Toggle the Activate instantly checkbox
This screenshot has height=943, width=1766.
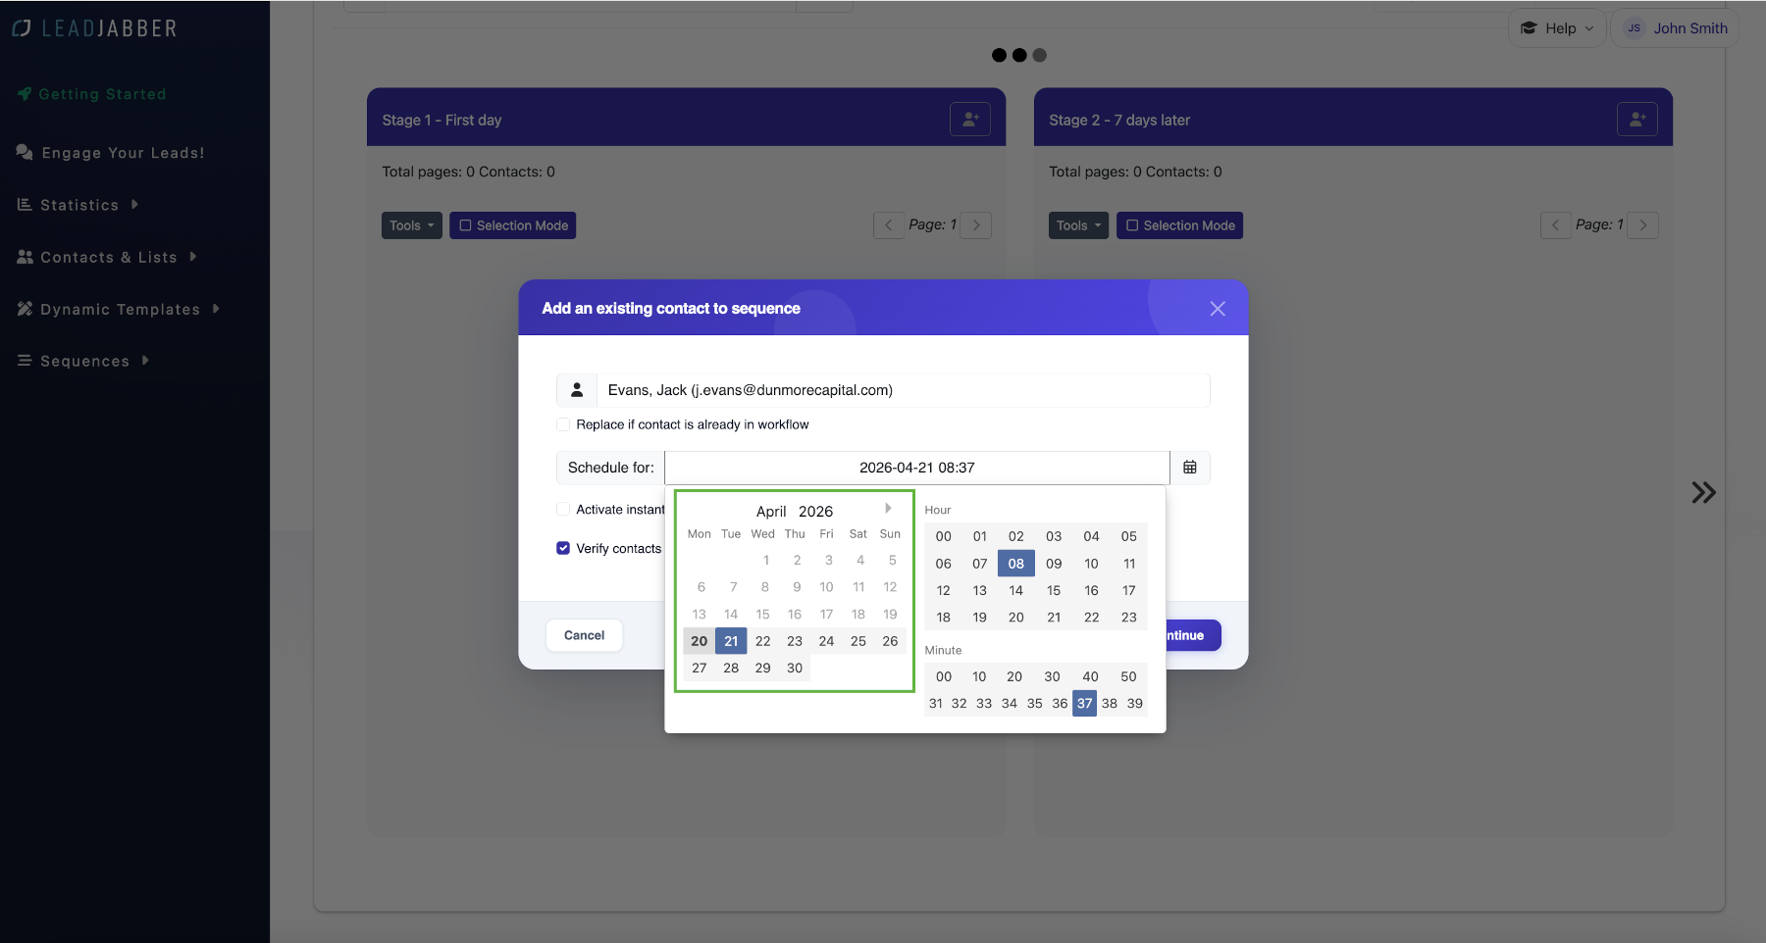point(563,509)
